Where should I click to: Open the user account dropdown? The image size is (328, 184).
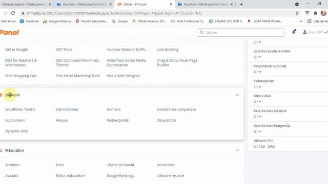[x=315, y=32]
